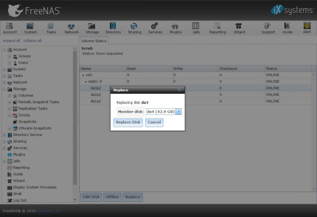Click the iXsystems logo

coord(292,10)
